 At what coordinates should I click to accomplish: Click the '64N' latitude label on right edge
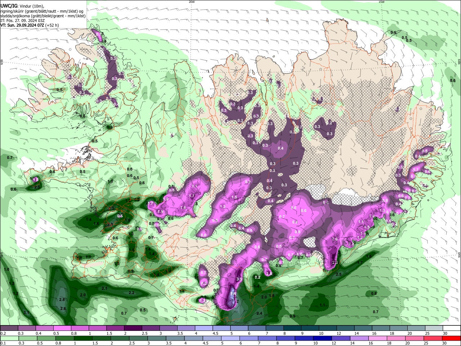tap(459, 255)
